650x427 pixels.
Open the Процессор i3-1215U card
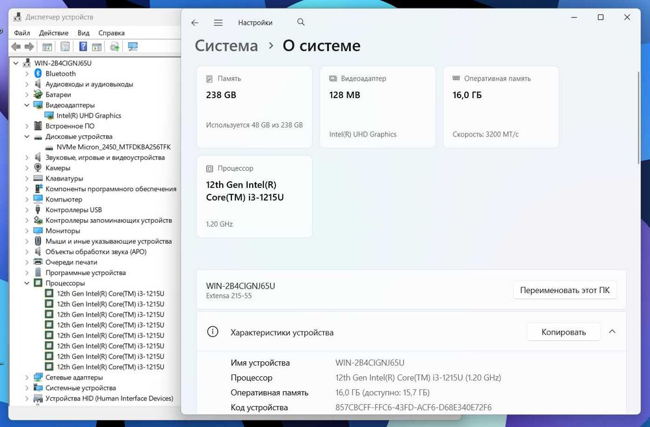tap(255, 196)
